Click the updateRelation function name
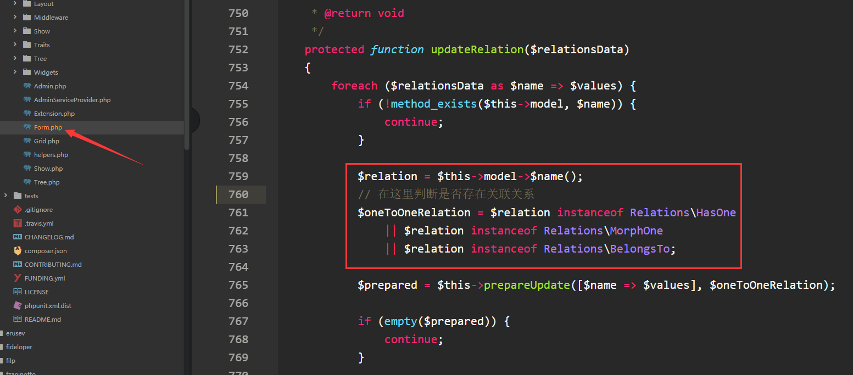This screenshot has width=853, height=375. point(477,49)
